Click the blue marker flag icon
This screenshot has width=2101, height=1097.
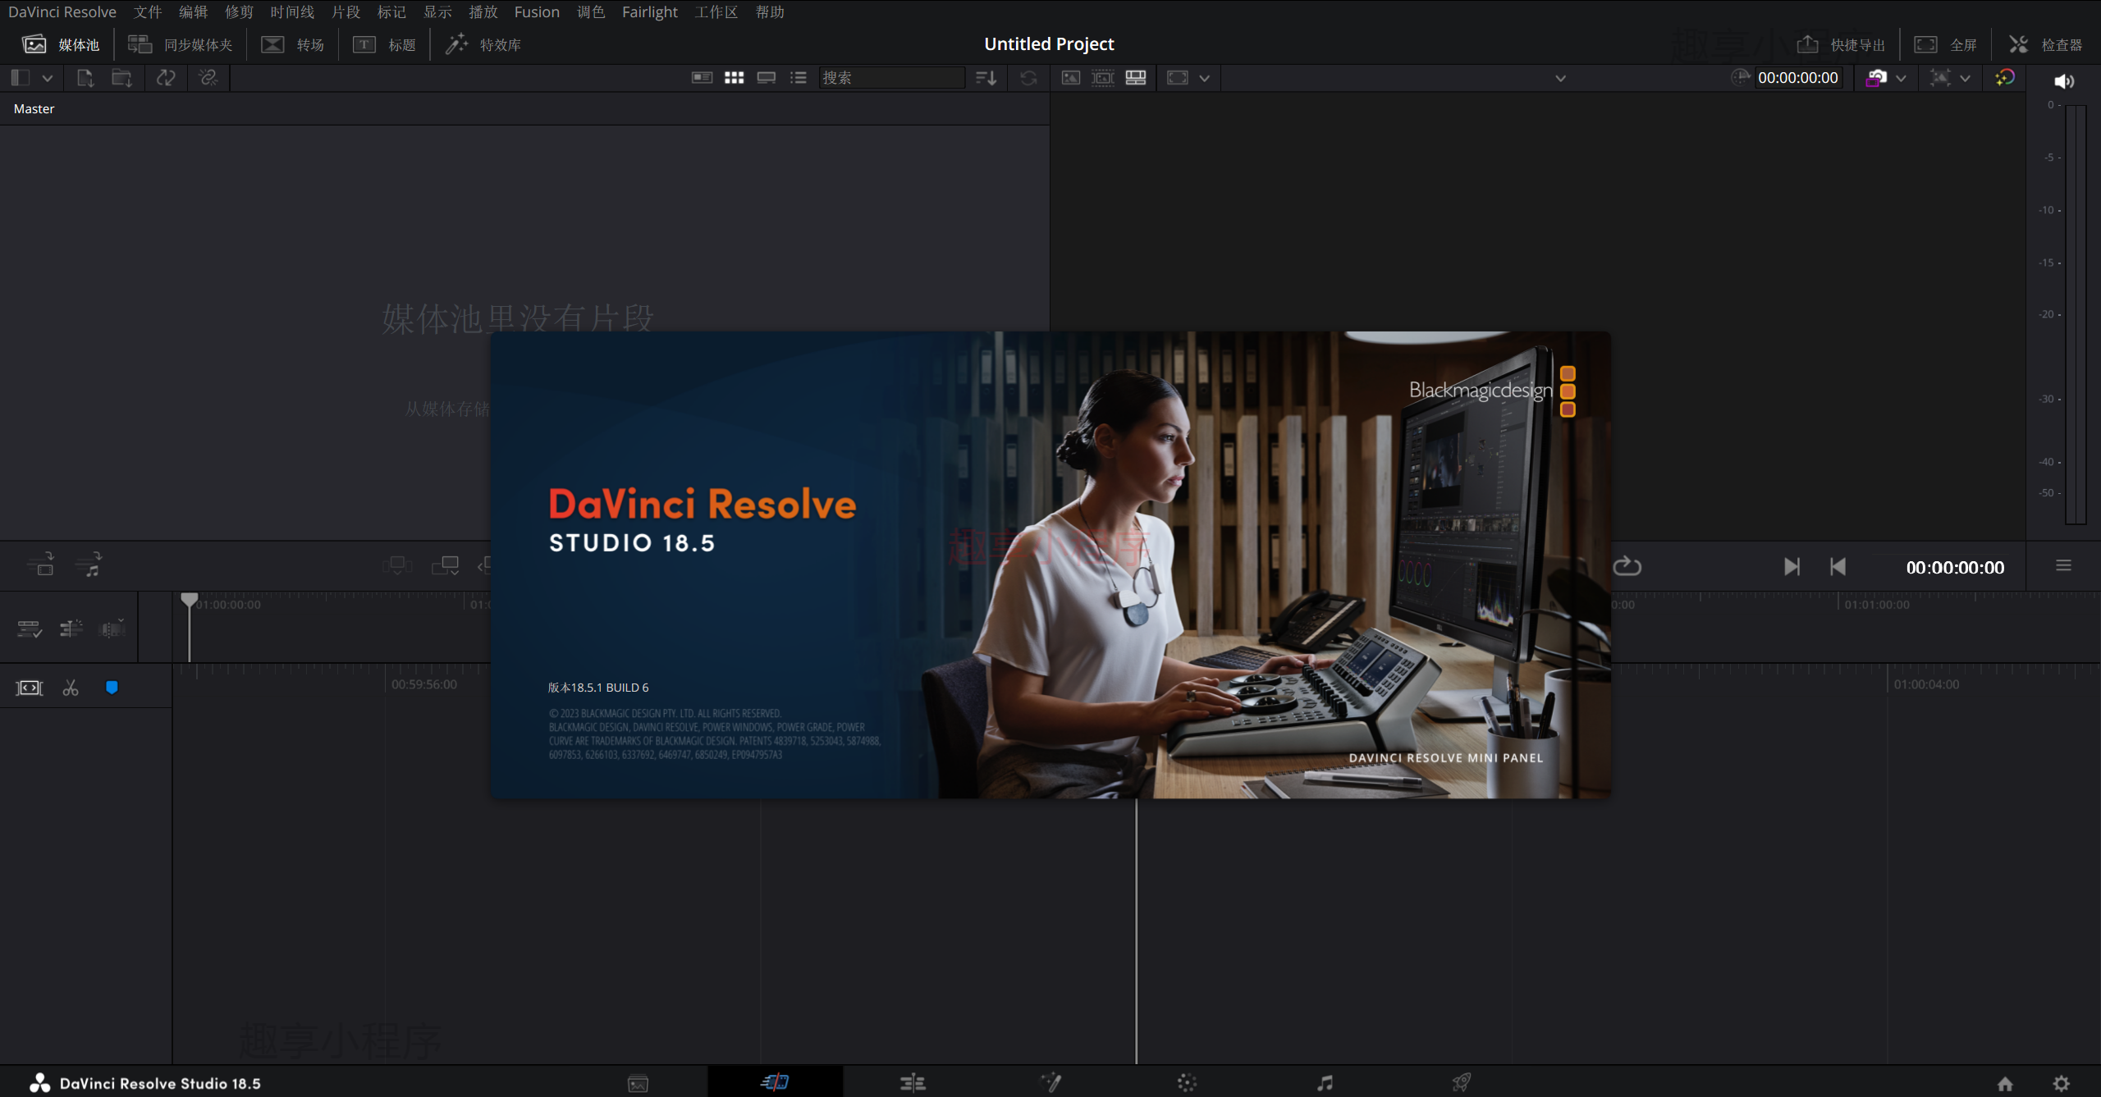coord(112,688)
